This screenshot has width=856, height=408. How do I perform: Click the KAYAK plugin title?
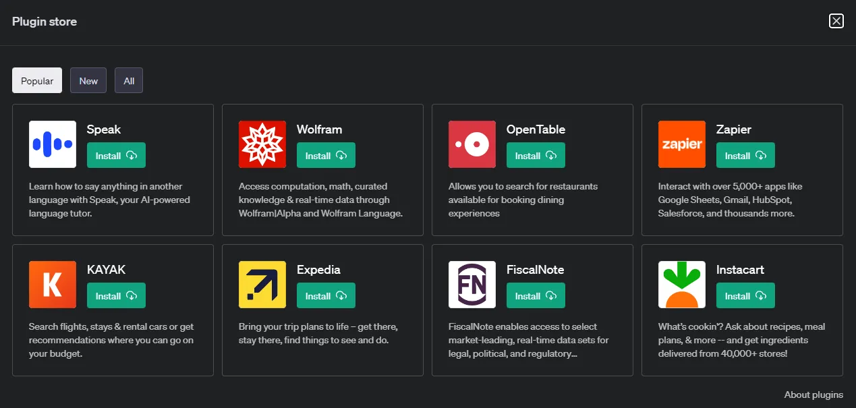point(106,270)
